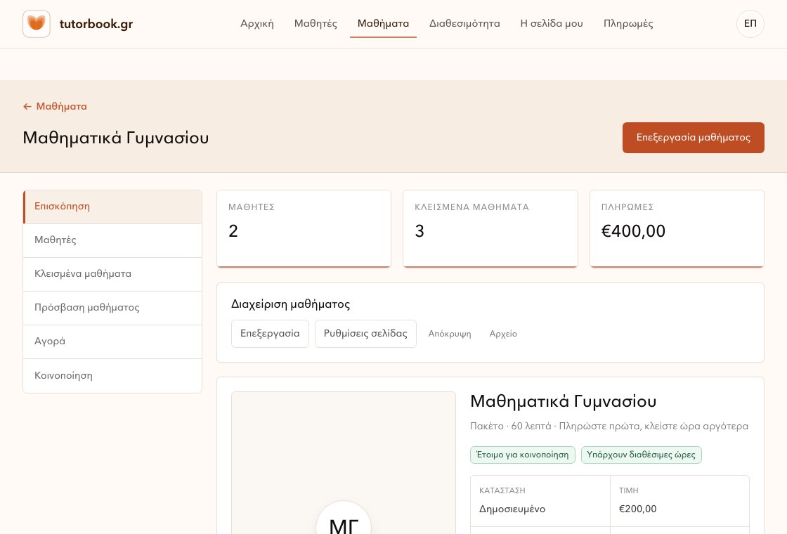Viewport: 787px width, 534px height.
Task: Click the Πληρωμές card showing €400,00
Action: 677,228
